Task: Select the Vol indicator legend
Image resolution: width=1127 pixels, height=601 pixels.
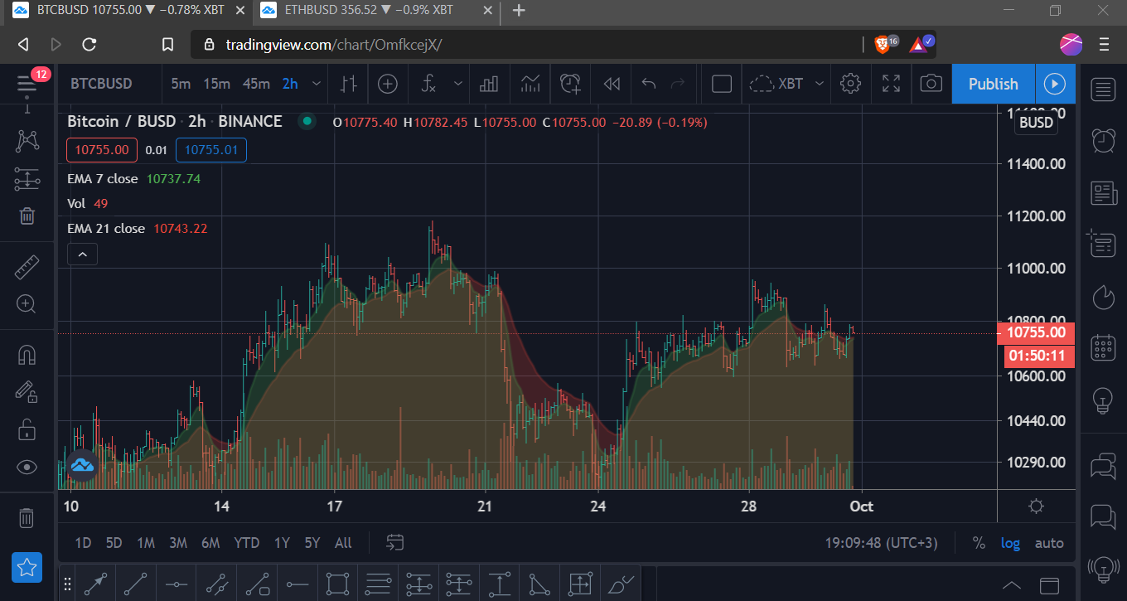Action: [x=76, y=203]
